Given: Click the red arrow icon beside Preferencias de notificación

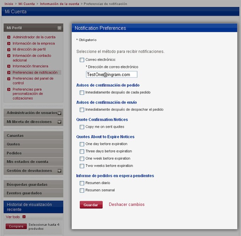Looking at the screenshot, I should point(9,73).
